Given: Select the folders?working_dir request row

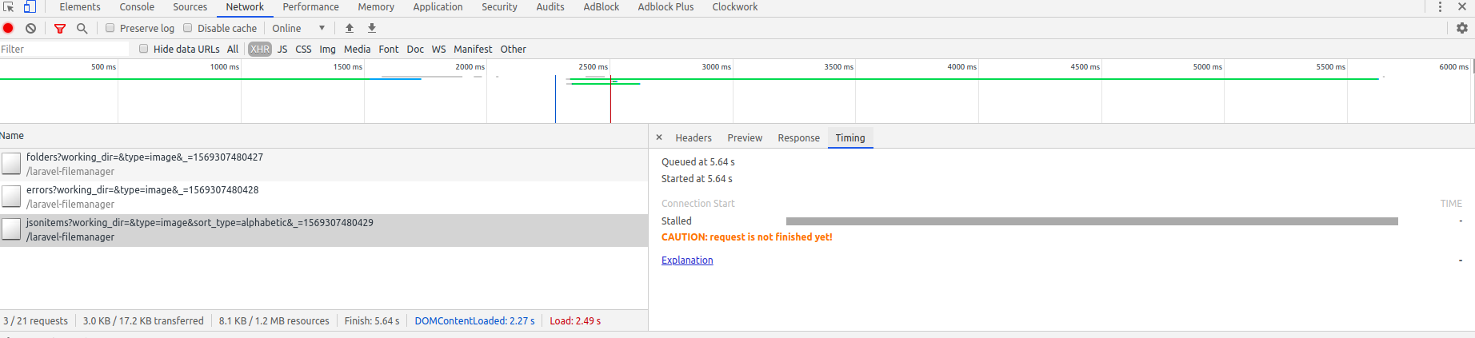Looking at the screenshot, I should click(324, 165).
